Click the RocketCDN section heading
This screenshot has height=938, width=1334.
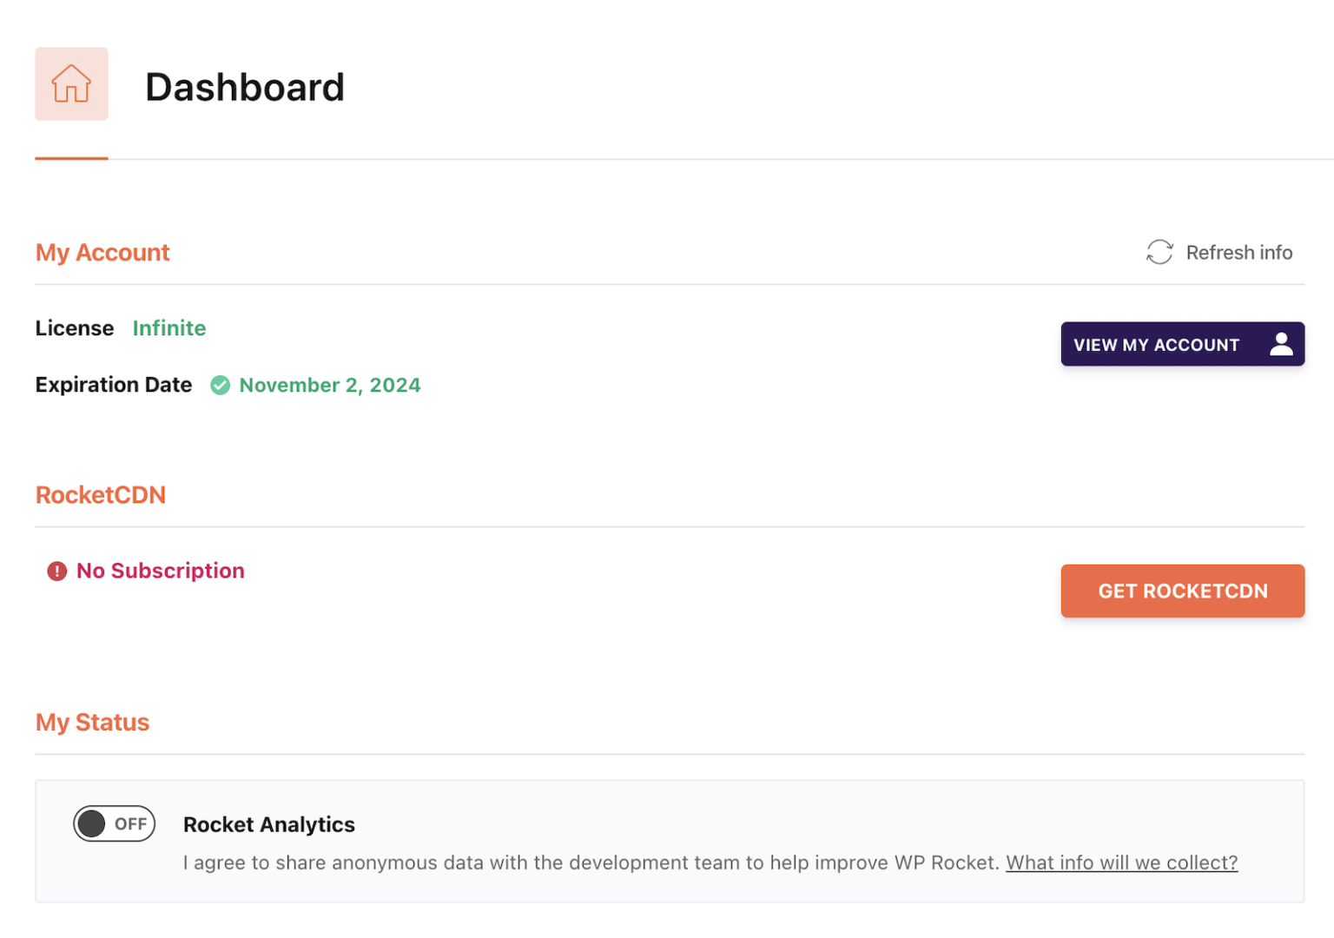point(101,495)
